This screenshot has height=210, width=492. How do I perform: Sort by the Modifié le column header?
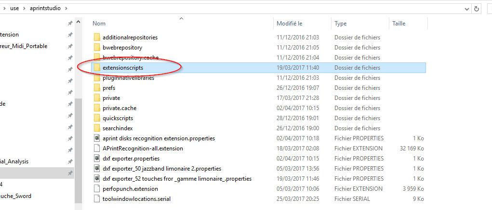tap(289, 24)
